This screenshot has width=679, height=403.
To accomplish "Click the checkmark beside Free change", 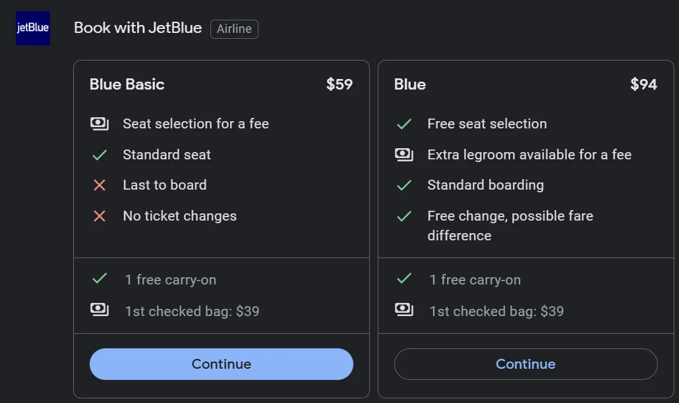I will [x=404, y=216].
